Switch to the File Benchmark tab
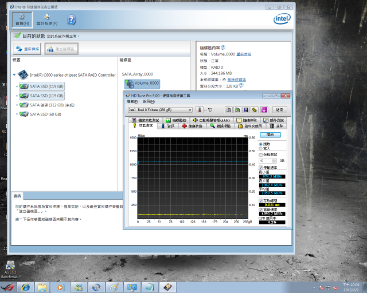 click(145, 120)
